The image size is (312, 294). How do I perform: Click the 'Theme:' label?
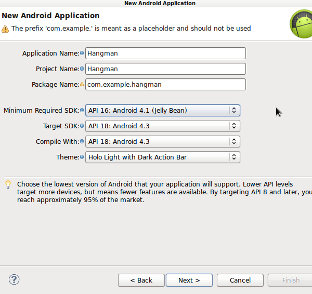pyautogui.click(x=68, y=157)
